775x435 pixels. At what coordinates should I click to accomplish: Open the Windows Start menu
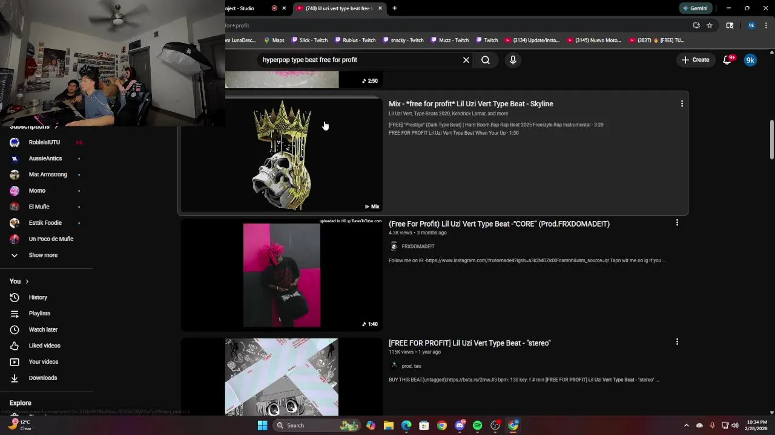262,425
